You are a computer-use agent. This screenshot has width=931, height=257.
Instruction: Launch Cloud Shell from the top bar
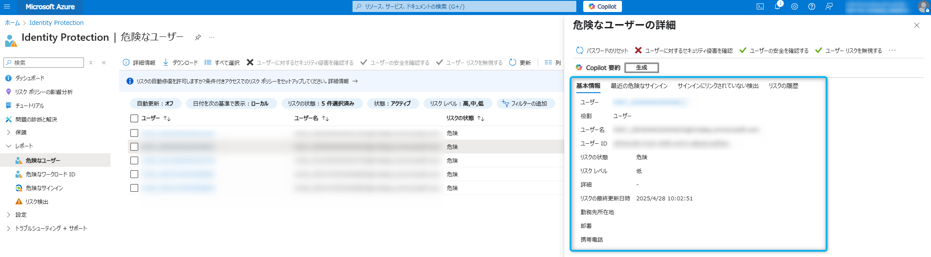pyautogui.click(x=760, y=6)
